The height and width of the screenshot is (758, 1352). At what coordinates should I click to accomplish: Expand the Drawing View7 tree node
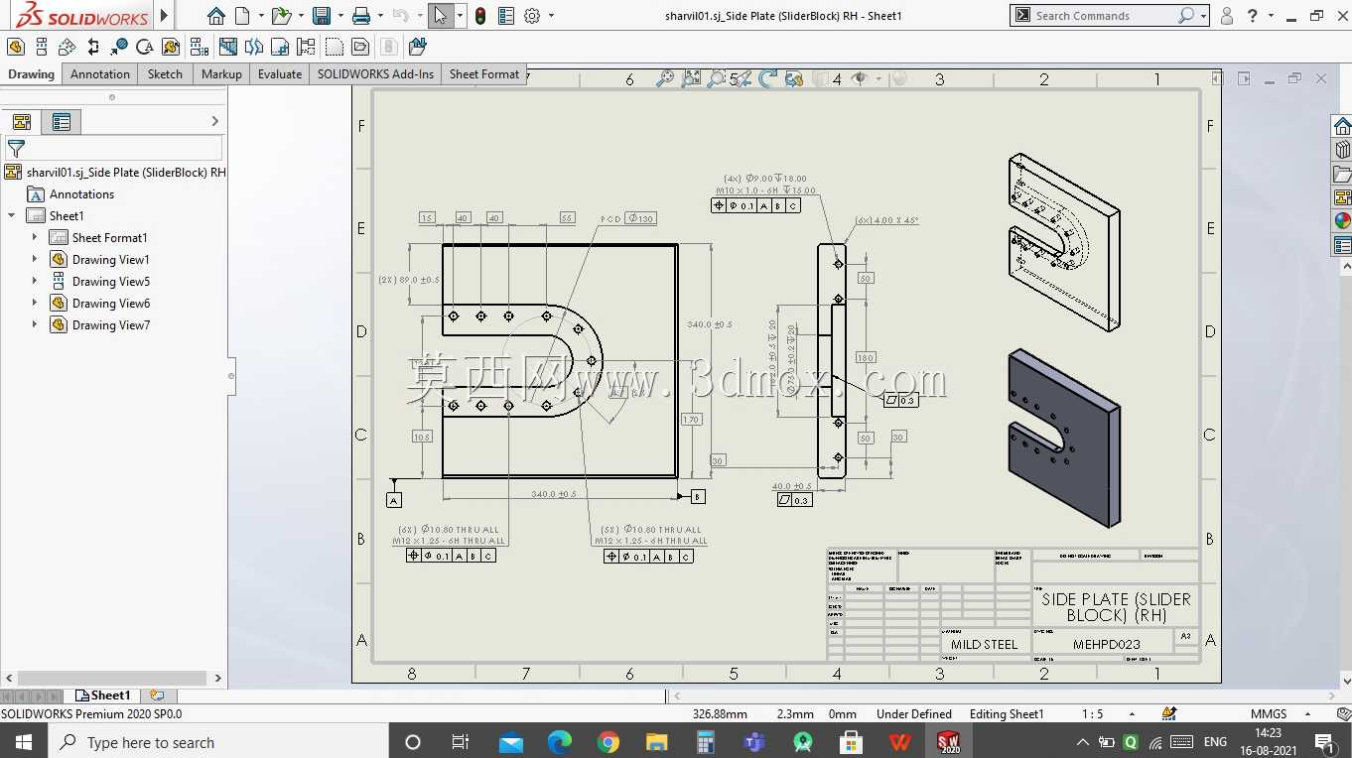[x=35, y=324]
